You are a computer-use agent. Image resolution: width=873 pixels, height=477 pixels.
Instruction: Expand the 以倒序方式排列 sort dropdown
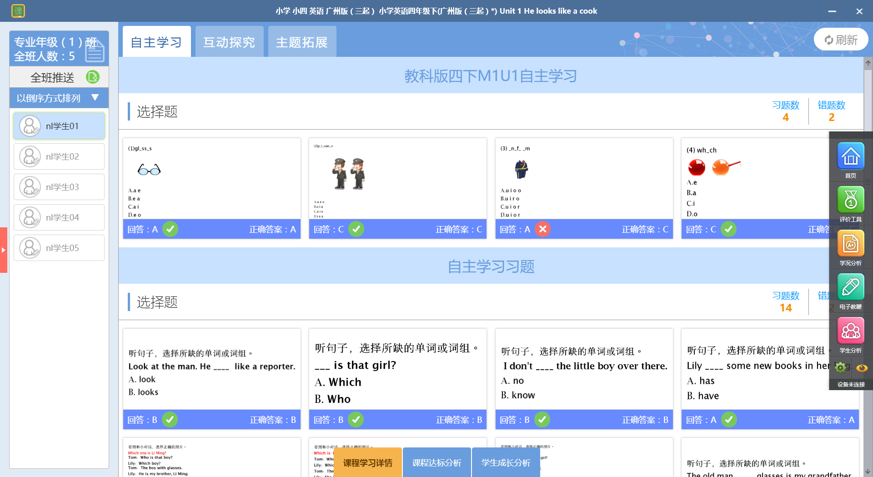coord(95,98)
